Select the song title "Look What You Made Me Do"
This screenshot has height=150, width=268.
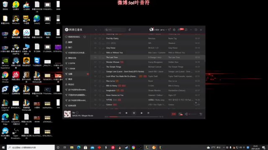coord(121,76)
